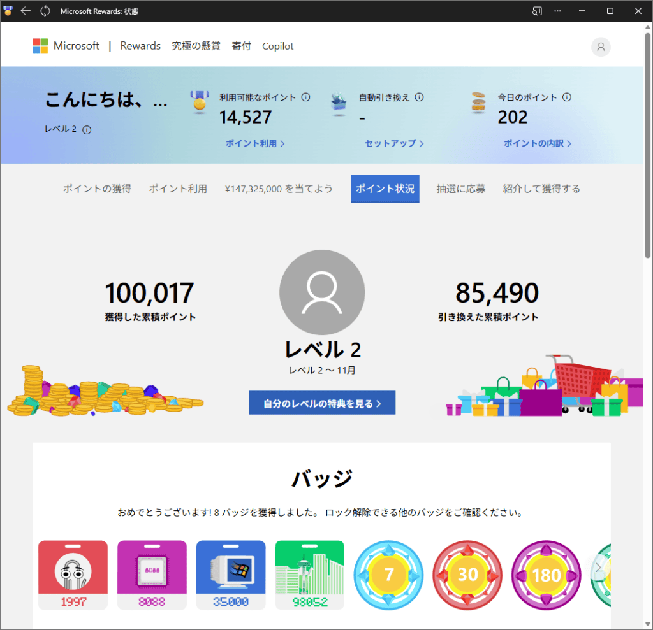
Task: Open the account profile icon in header
Action: [x=600, y=47]
